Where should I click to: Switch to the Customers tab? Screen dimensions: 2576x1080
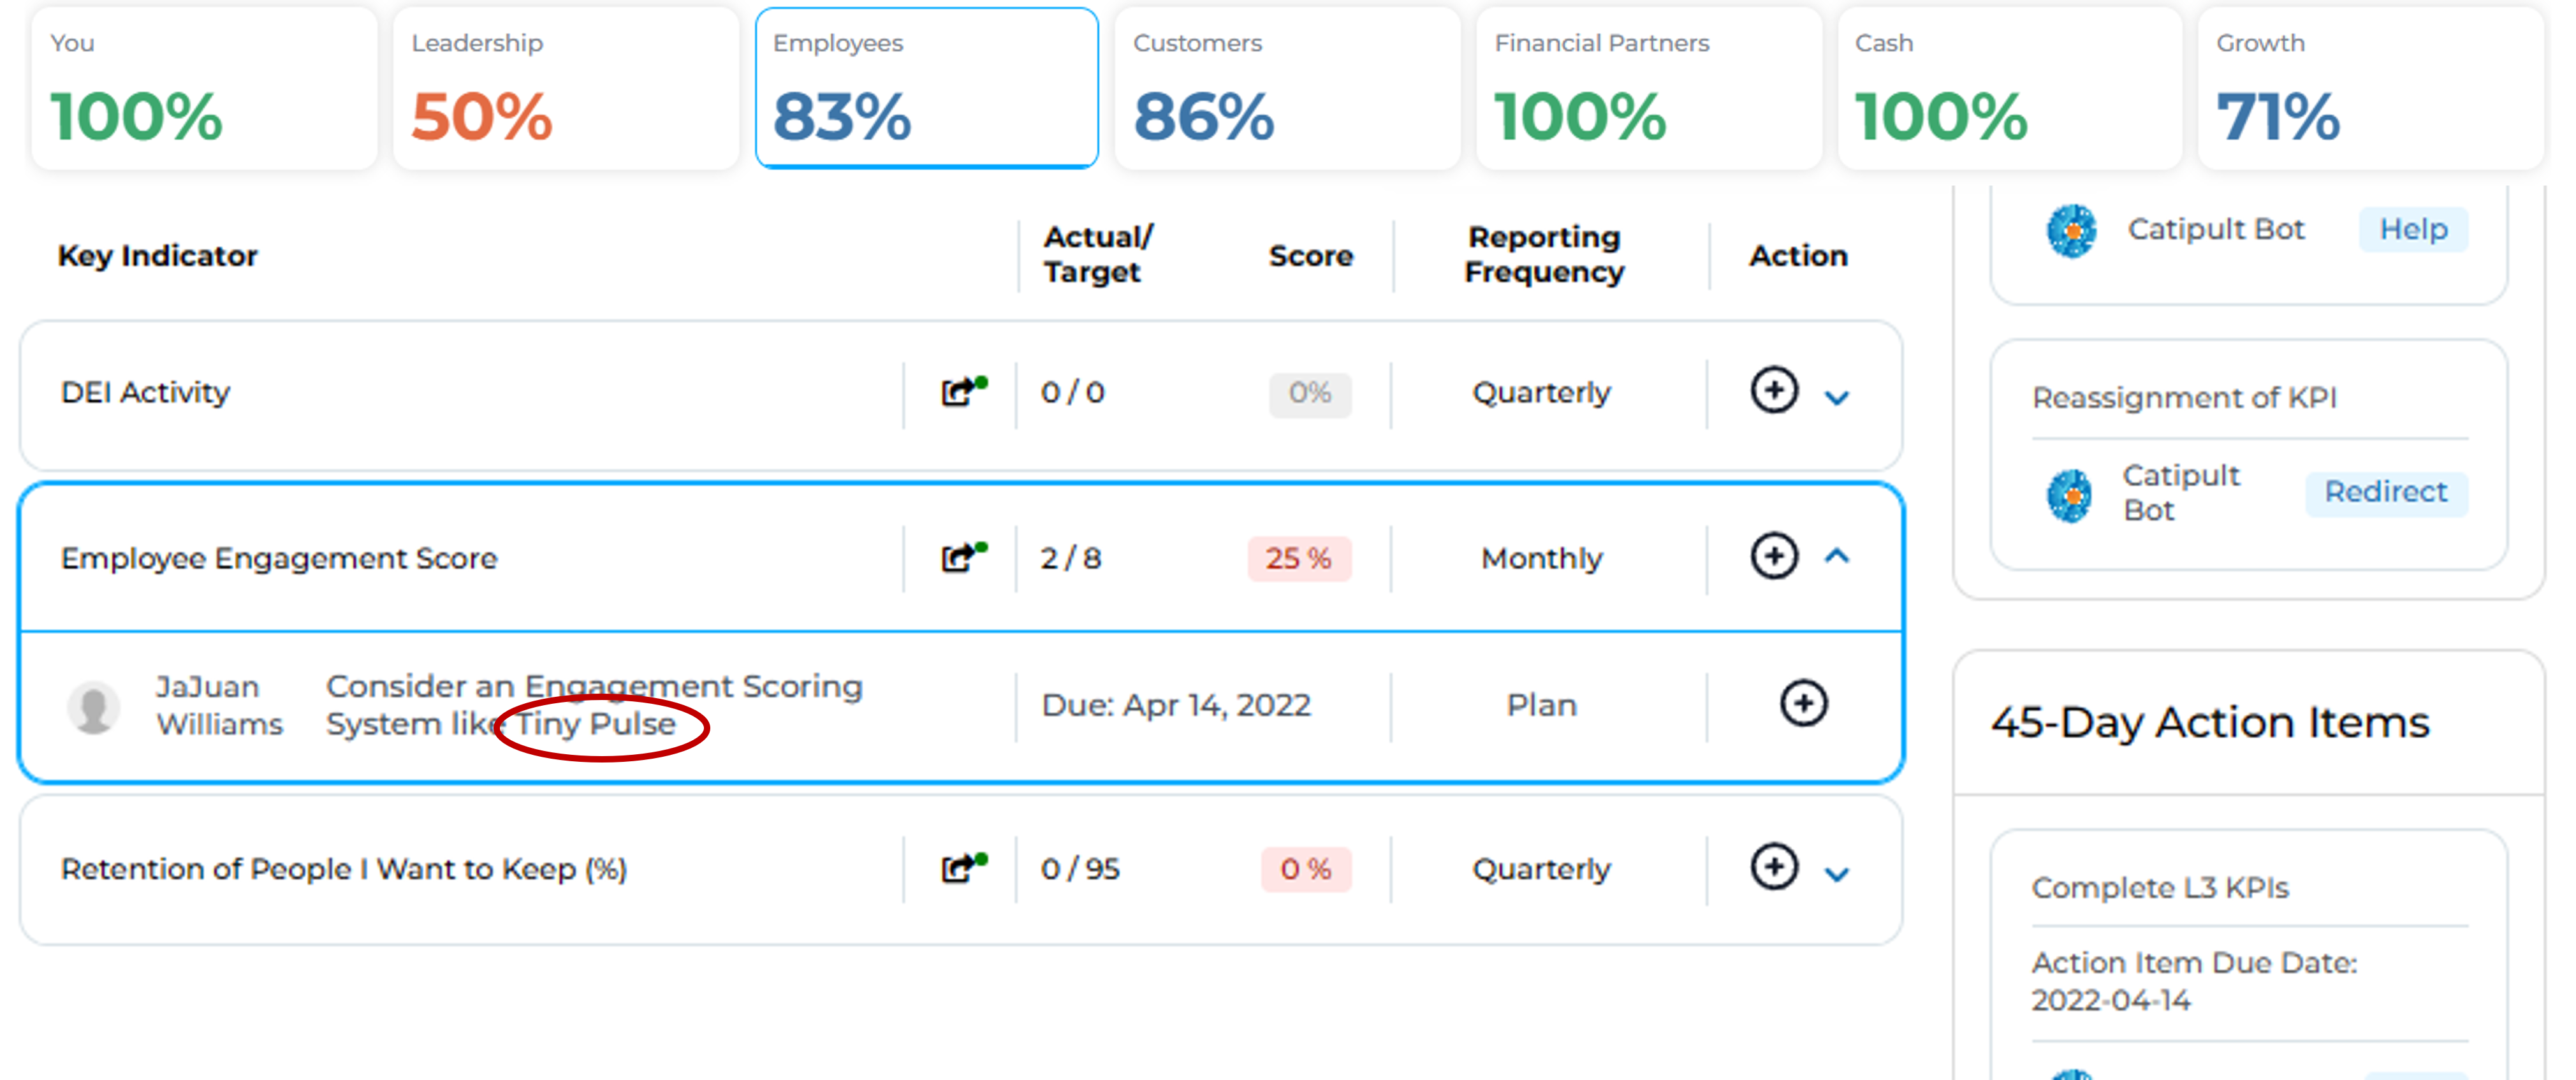(1287, 87)
